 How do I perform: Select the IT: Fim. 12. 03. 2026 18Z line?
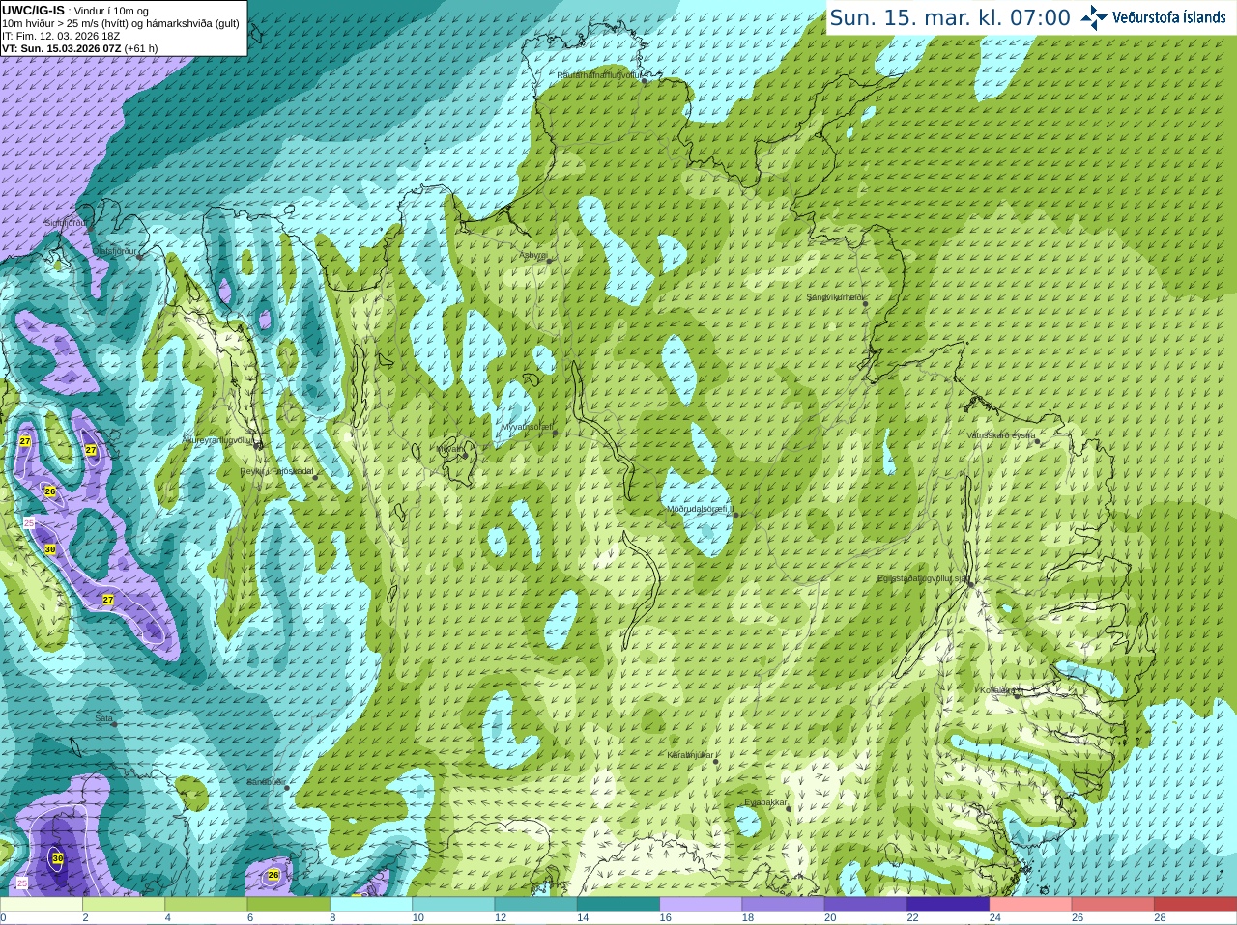(x=61, y=36)
